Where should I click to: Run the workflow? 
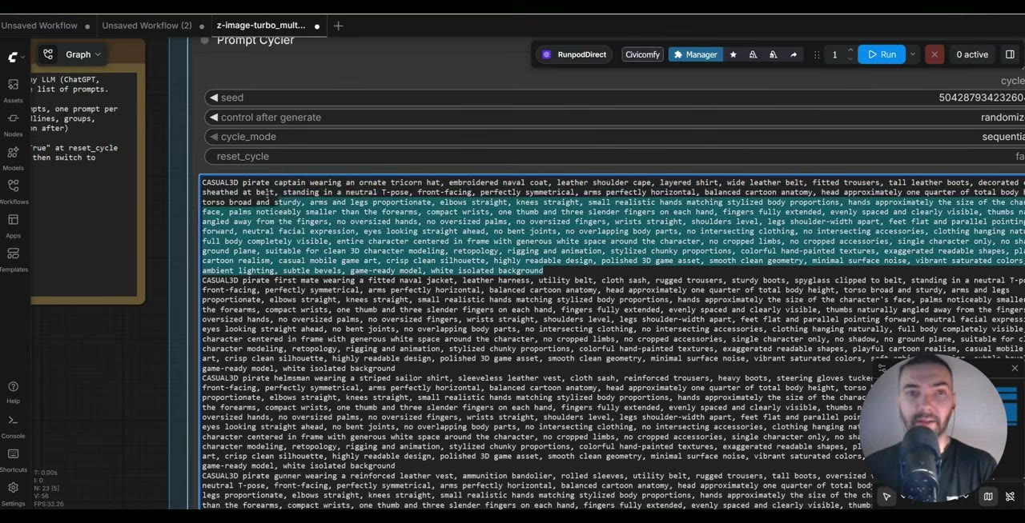pyautogui.click(x=882, y=54)
